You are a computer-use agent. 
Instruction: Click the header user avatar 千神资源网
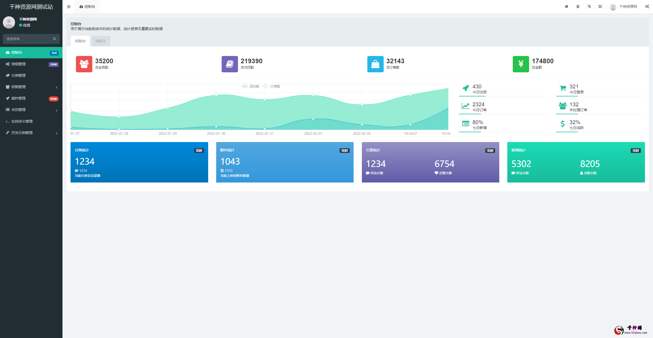[613, 7]
